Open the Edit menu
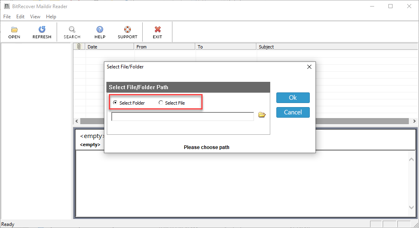 (20, 17)
